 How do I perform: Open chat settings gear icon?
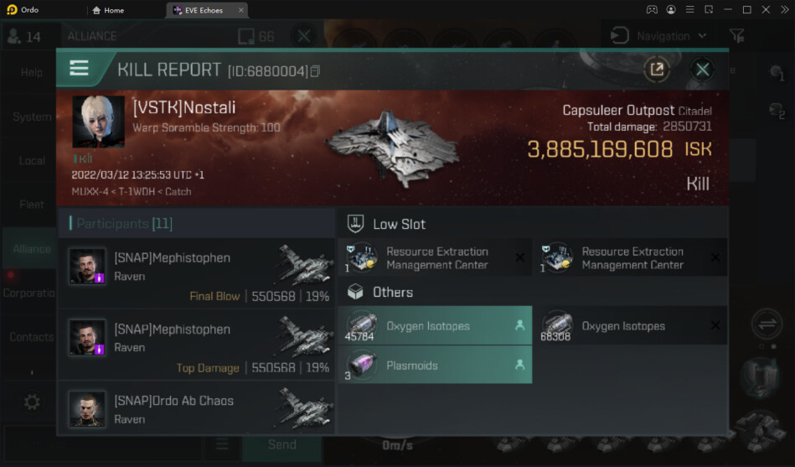(32, 402)
